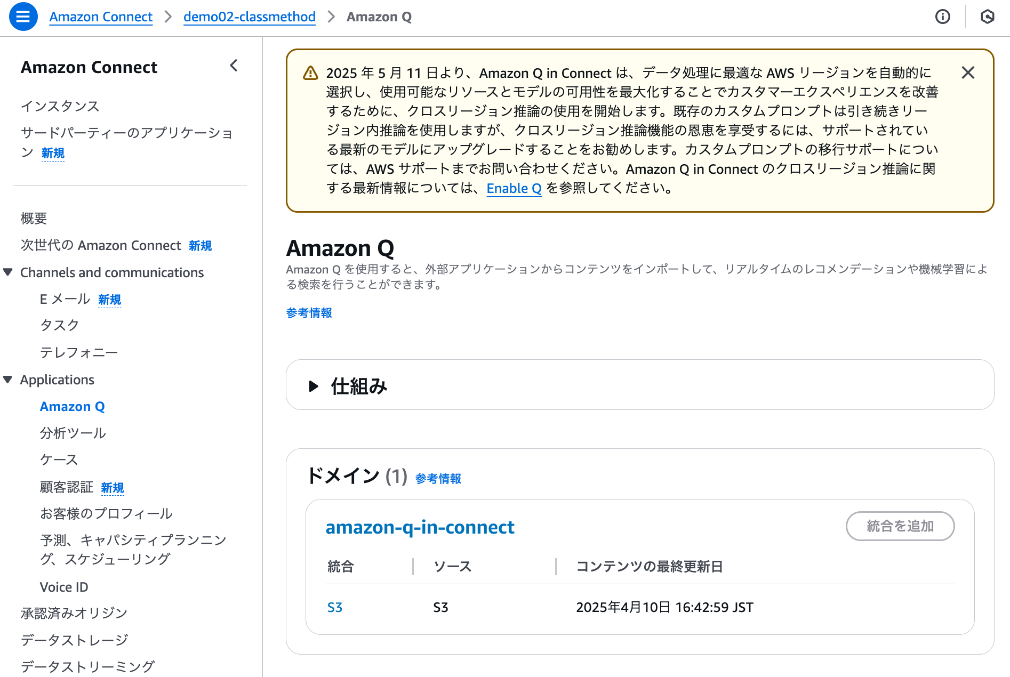The width and height of the screenshot is (1010, 677).
Task: Go to Amazon Connect breadcrumb
Action: 101,17
